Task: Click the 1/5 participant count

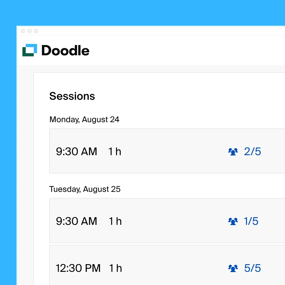Action: 251,221
